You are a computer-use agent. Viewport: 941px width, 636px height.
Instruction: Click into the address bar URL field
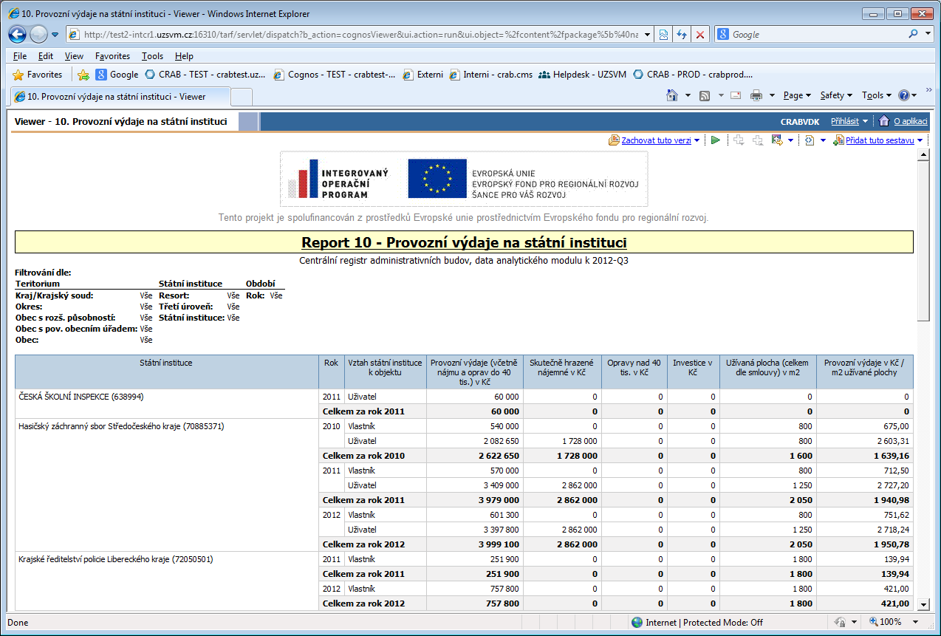tap(361, 34)
